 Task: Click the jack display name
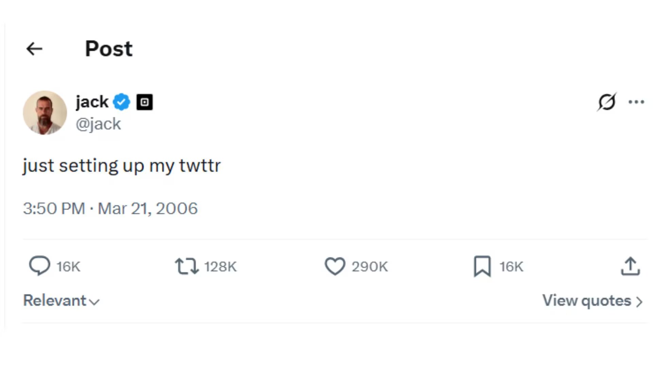point(92,102)
